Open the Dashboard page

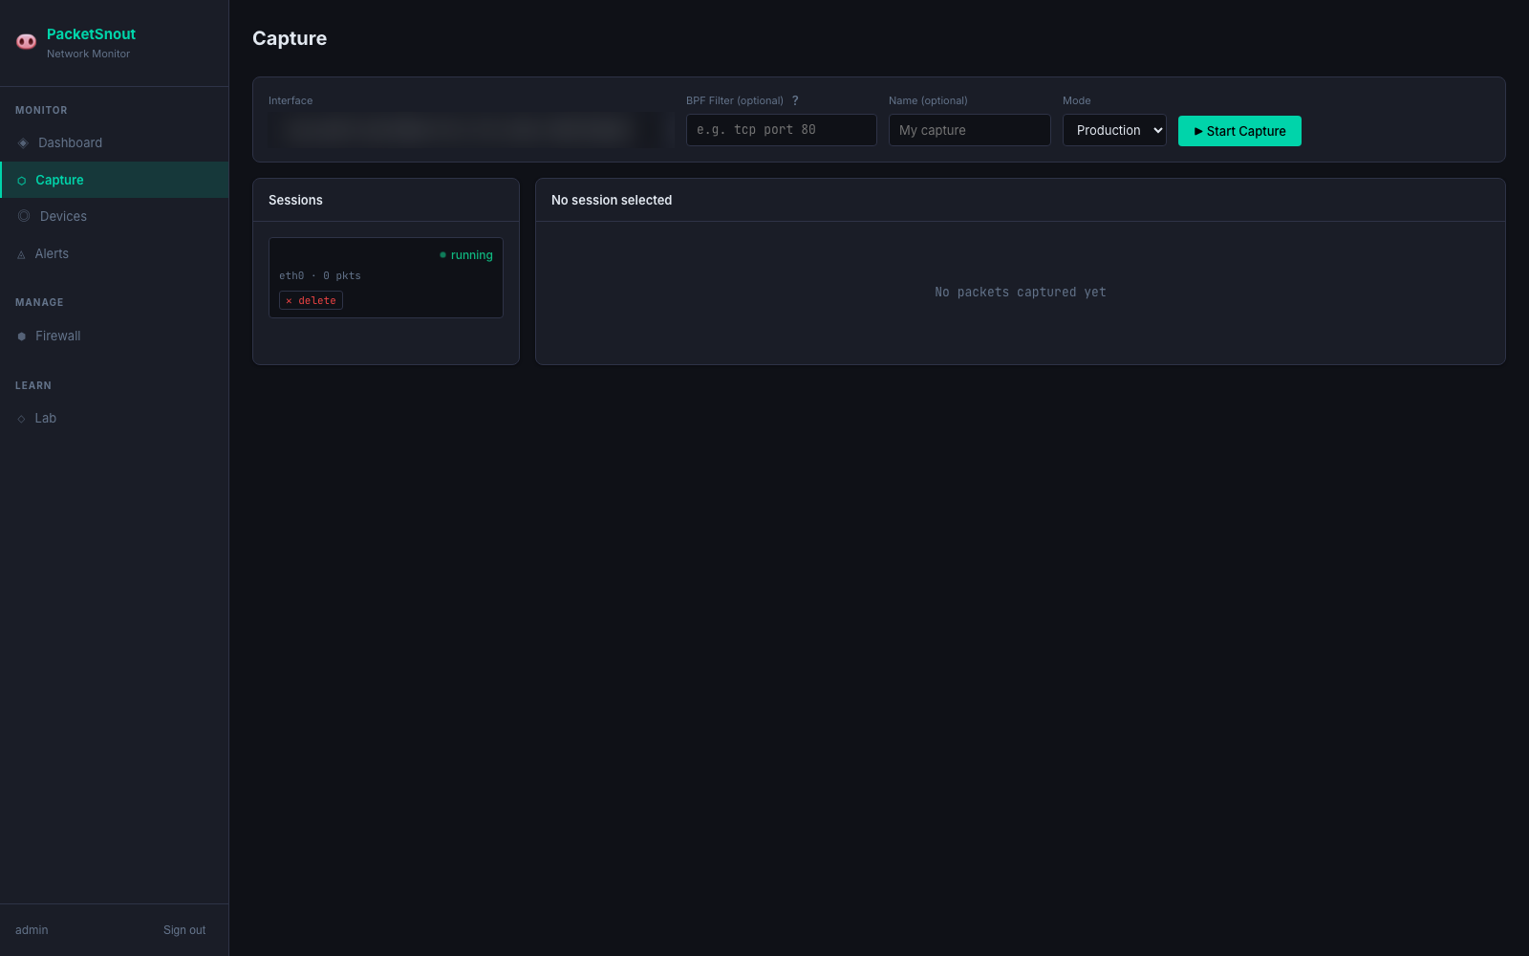[114, 142]
